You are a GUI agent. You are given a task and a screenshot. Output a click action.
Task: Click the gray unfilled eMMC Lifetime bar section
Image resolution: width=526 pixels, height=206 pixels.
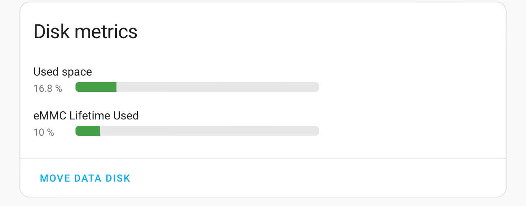click(x=209, y=131)
